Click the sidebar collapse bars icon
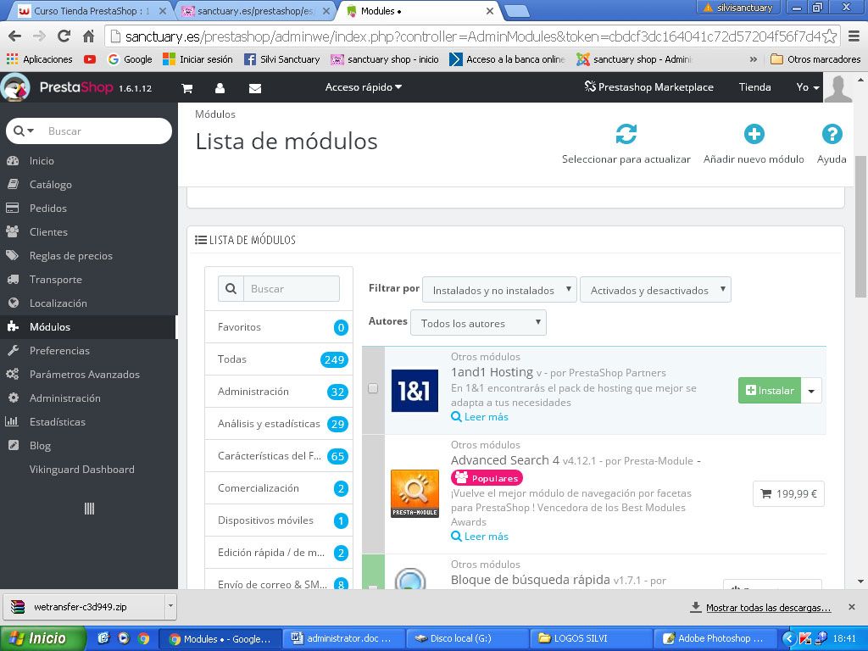Image resolution: width=868 pixels, height=651 pixels. 89,509
